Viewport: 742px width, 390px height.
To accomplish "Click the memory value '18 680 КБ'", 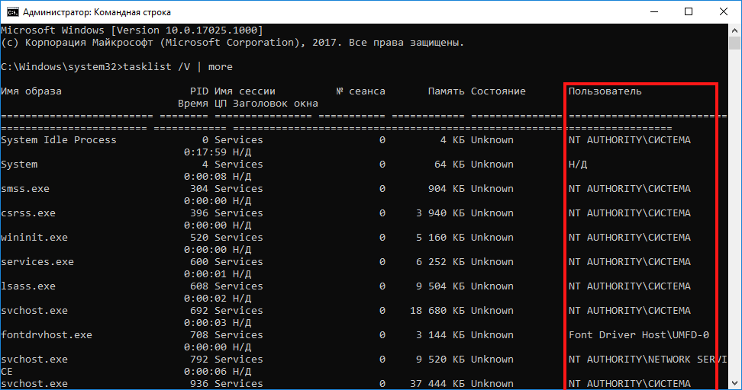I will [x=437, y=311].
